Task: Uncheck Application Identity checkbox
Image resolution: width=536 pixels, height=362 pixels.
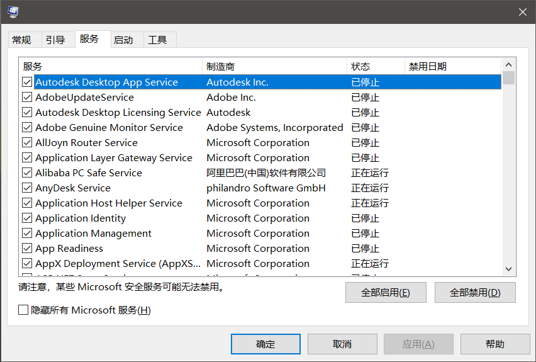Action: pyautogui.click(x=27, y=218)
